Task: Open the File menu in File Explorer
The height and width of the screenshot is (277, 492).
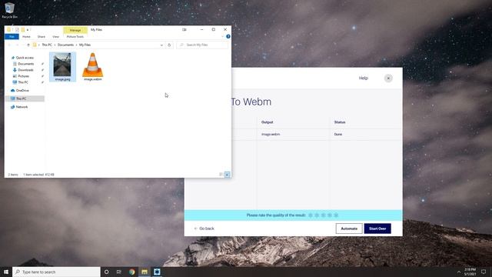Action: [12, 37]
